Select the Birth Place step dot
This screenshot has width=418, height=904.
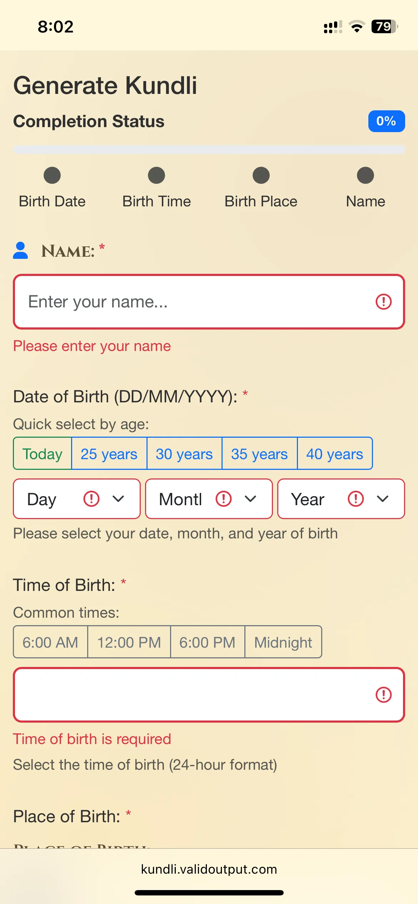point(261,175)
